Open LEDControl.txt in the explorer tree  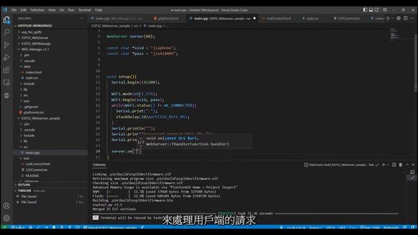click(x=51, y=170)
